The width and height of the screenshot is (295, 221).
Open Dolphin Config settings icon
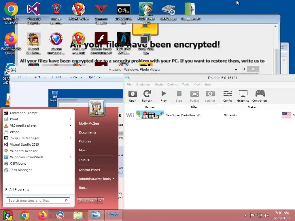tap(228, 96)
